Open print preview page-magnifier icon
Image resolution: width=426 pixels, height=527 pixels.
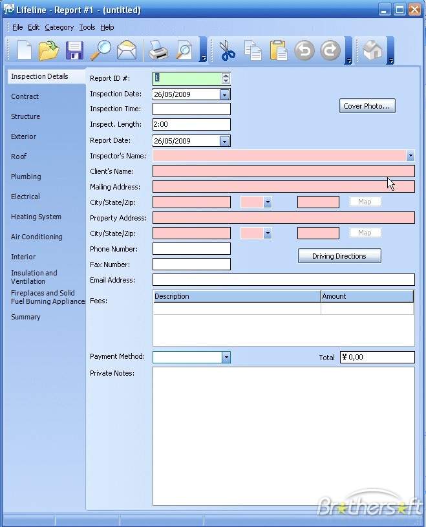[184, 50]
